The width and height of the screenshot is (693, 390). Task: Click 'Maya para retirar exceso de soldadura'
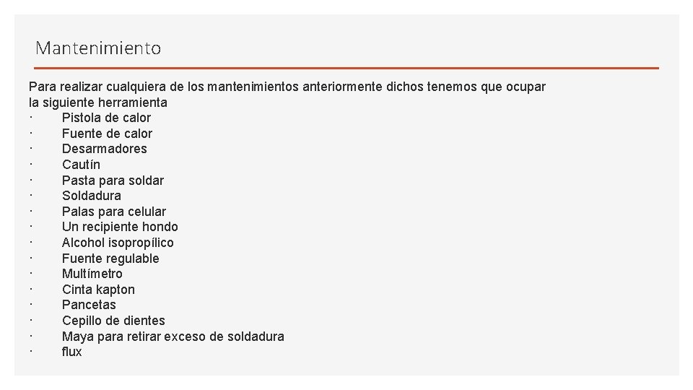173,337
